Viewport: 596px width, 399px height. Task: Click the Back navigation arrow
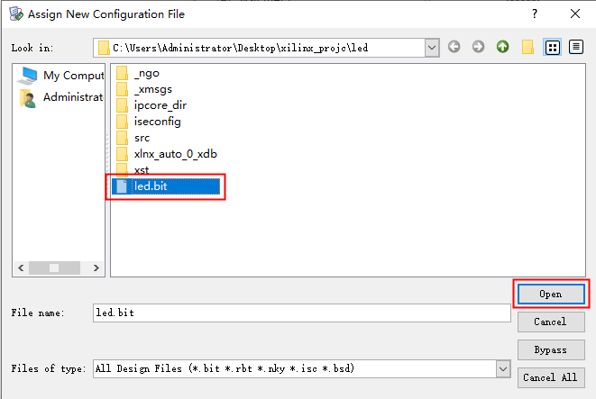click(454, 47)
